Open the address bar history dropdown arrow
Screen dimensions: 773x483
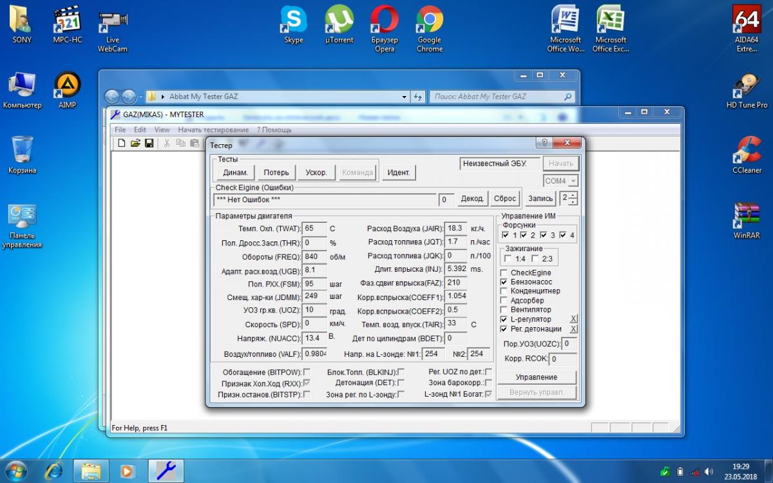tap(404, 97)
